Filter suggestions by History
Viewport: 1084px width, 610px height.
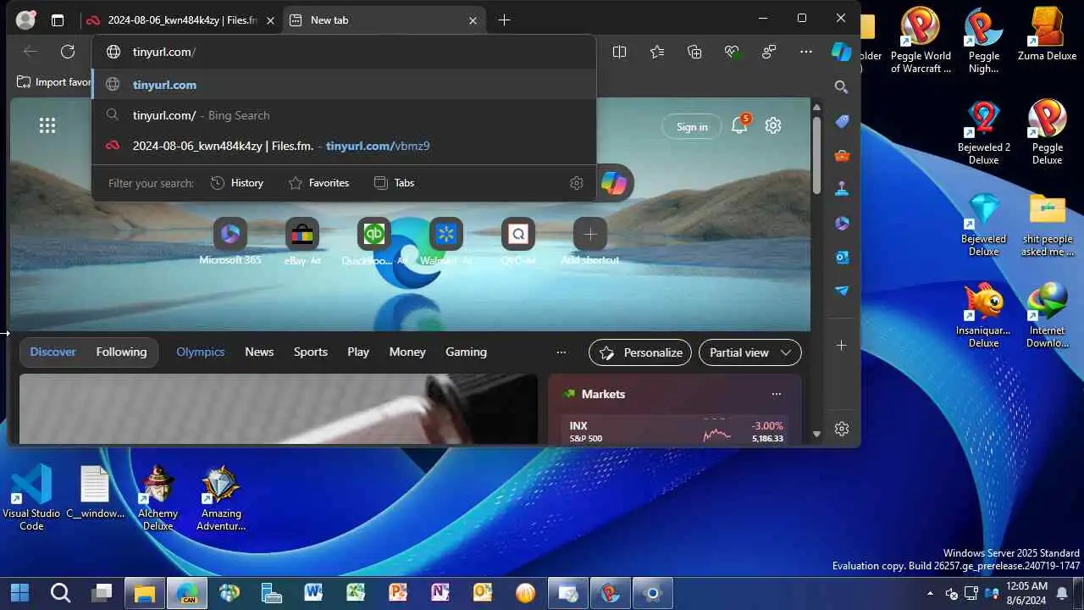(236, 183)
